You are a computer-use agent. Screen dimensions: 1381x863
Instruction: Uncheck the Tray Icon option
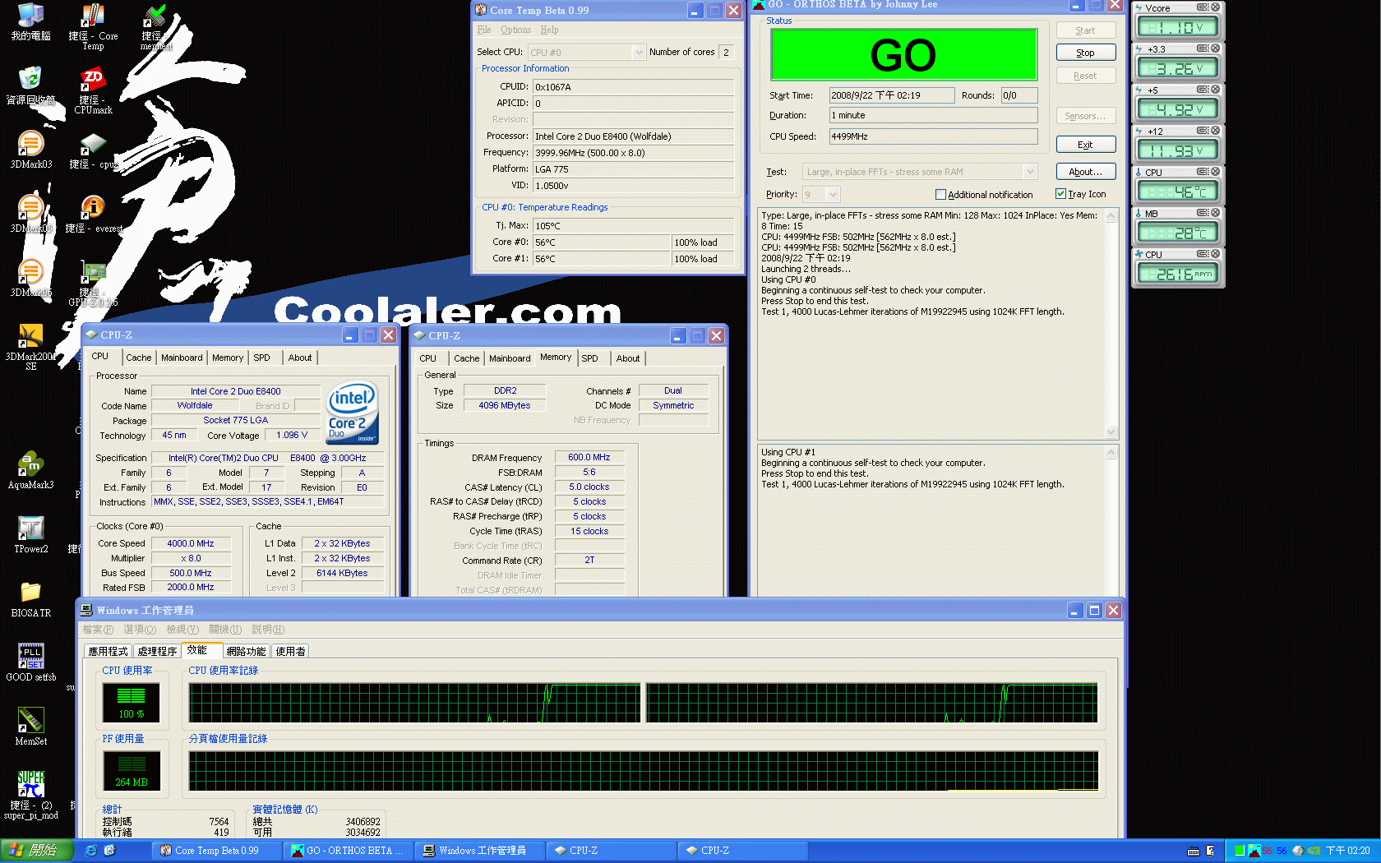1060,194
